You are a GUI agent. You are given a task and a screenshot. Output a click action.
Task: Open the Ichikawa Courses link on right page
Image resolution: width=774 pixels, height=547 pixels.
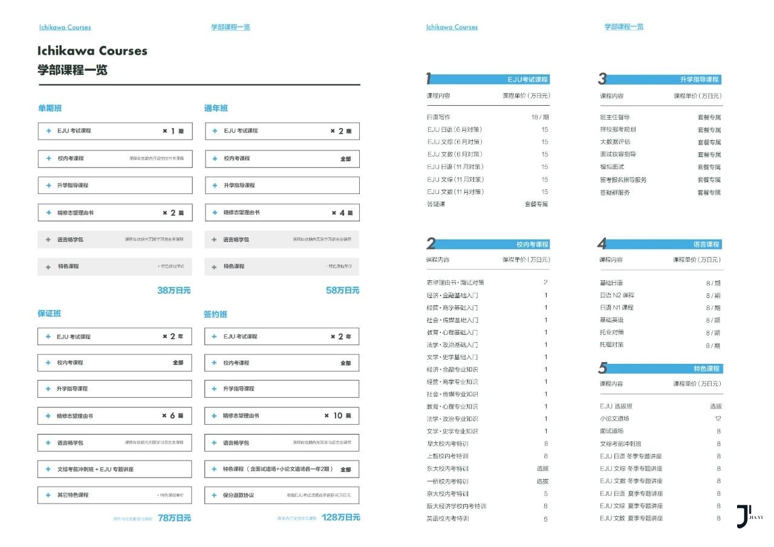pos(452,27)
